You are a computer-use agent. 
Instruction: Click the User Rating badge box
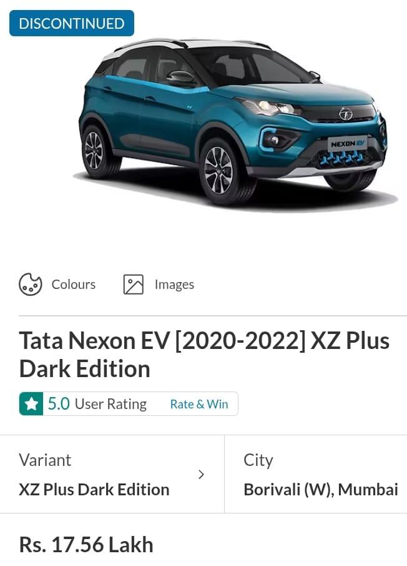click(x=129, y=403)
